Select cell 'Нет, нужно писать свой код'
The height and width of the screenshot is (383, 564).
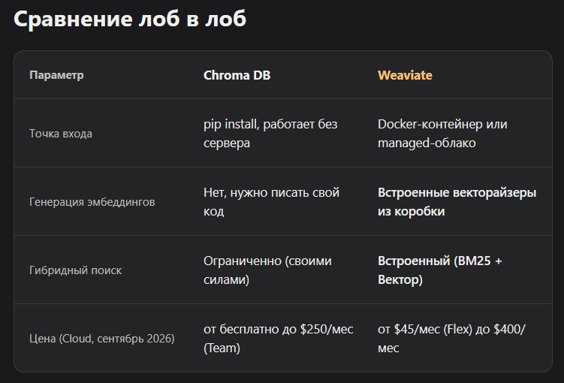[x=272, y=202]
